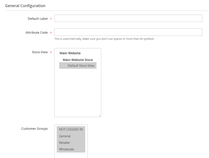
Task: Click red required asterisk beside Default Label
Action: tap(51, 19)
